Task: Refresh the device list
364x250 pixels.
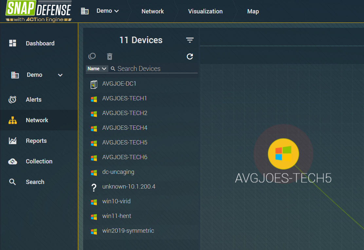Action: tap(190, 56)
